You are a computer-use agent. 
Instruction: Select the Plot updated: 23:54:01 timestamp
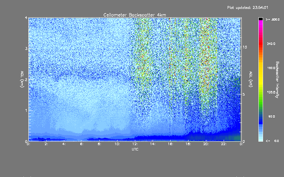click(x=247, y=7)
